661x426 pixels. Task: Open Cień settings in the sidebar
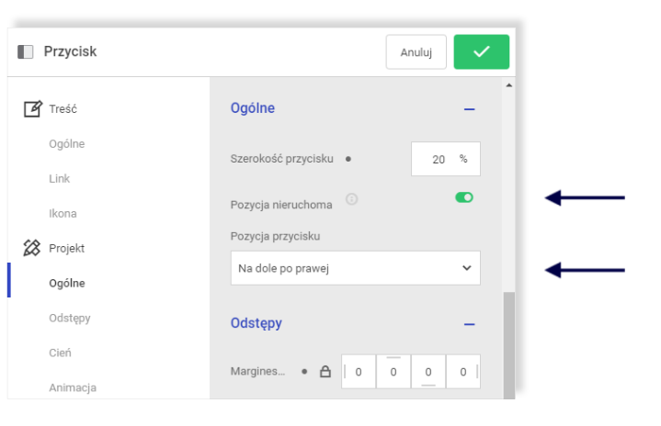click(60, 353)
